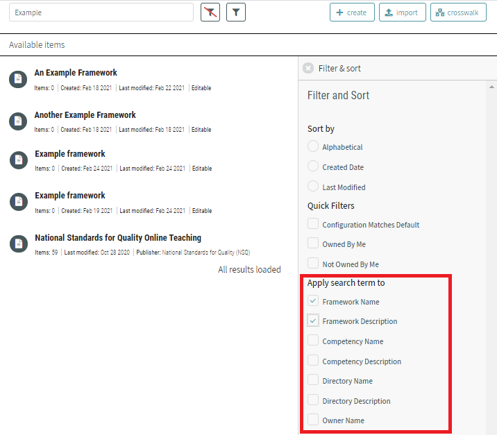Enable Competency Name search option
Viewport: 497px width, 435px height.
tap(313, 341)
